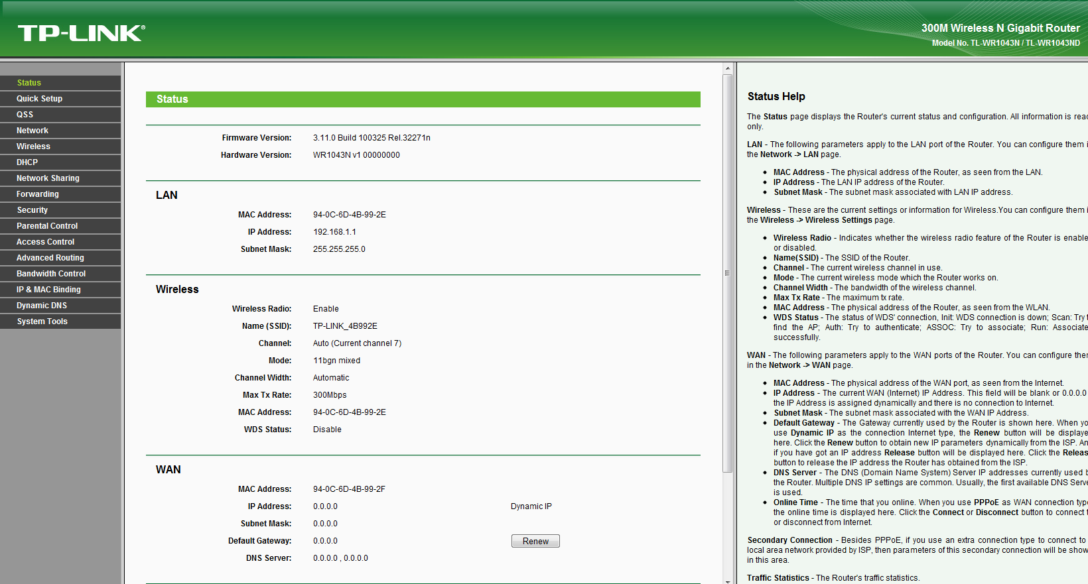This screenshot has width=1088, height=584.
Task: Click the Model No. TL-WR1043N text
Action: click(1006, 43)
